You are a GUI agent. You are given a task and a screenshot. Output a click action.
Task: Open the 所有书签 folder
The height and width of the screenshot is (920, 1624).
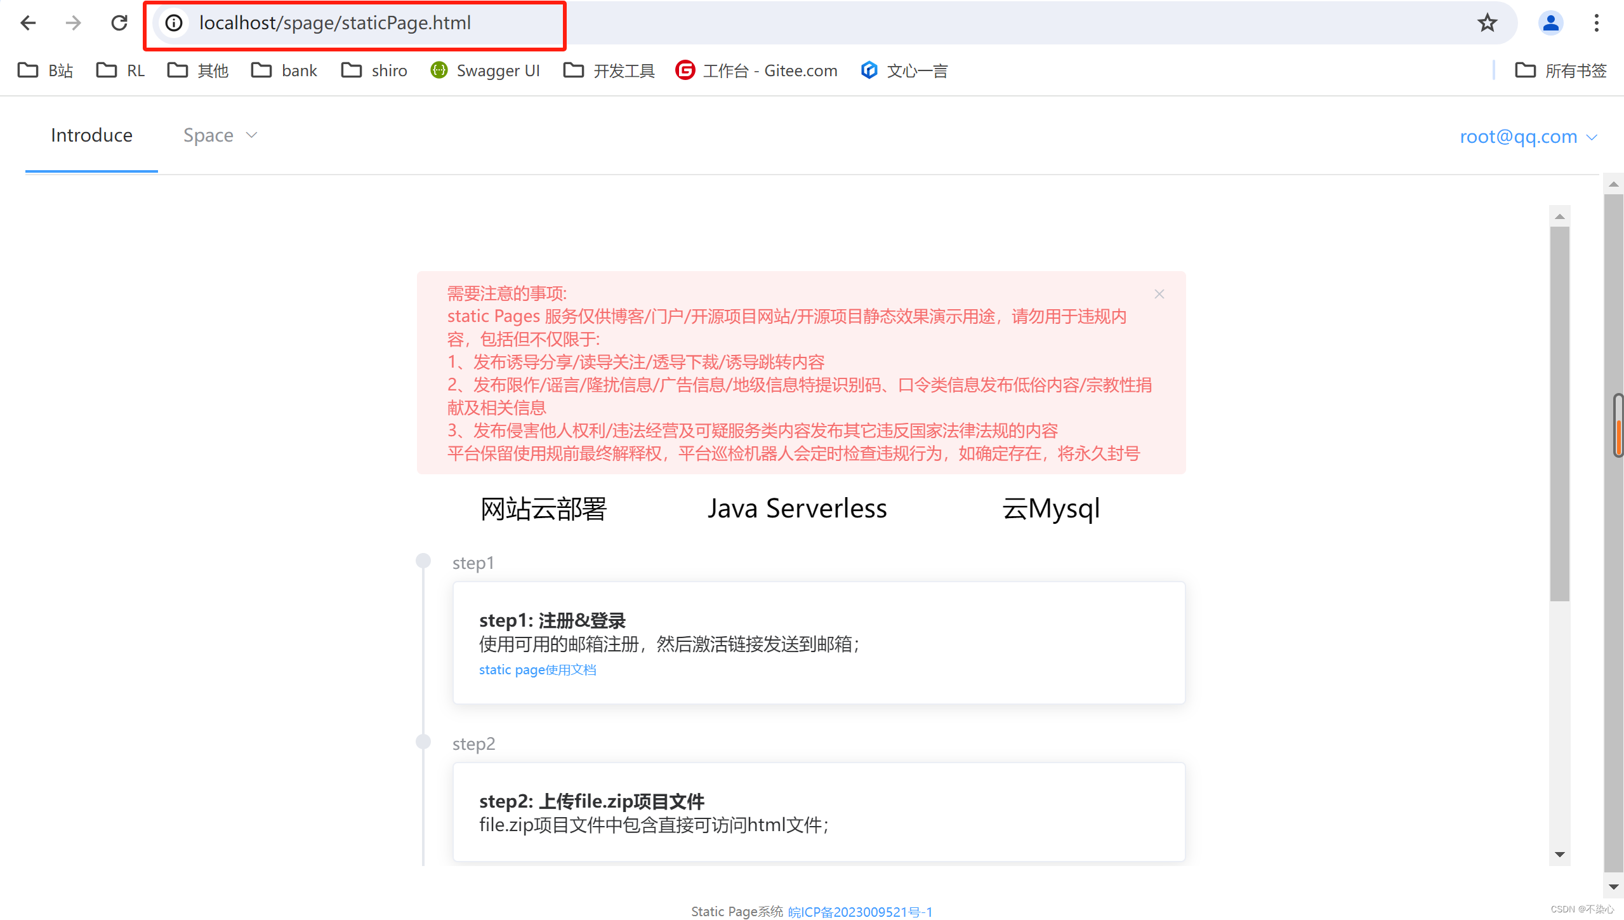tap(1561, 70)
